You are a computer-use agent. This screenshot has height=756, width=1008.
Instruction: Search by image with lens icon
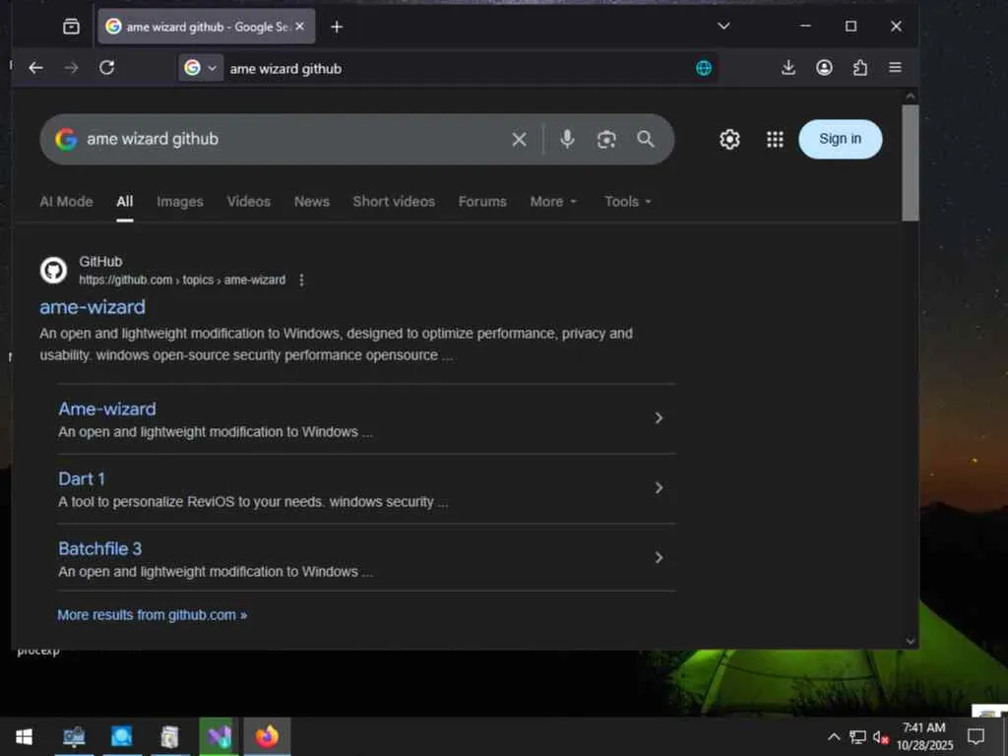point(606,139)
